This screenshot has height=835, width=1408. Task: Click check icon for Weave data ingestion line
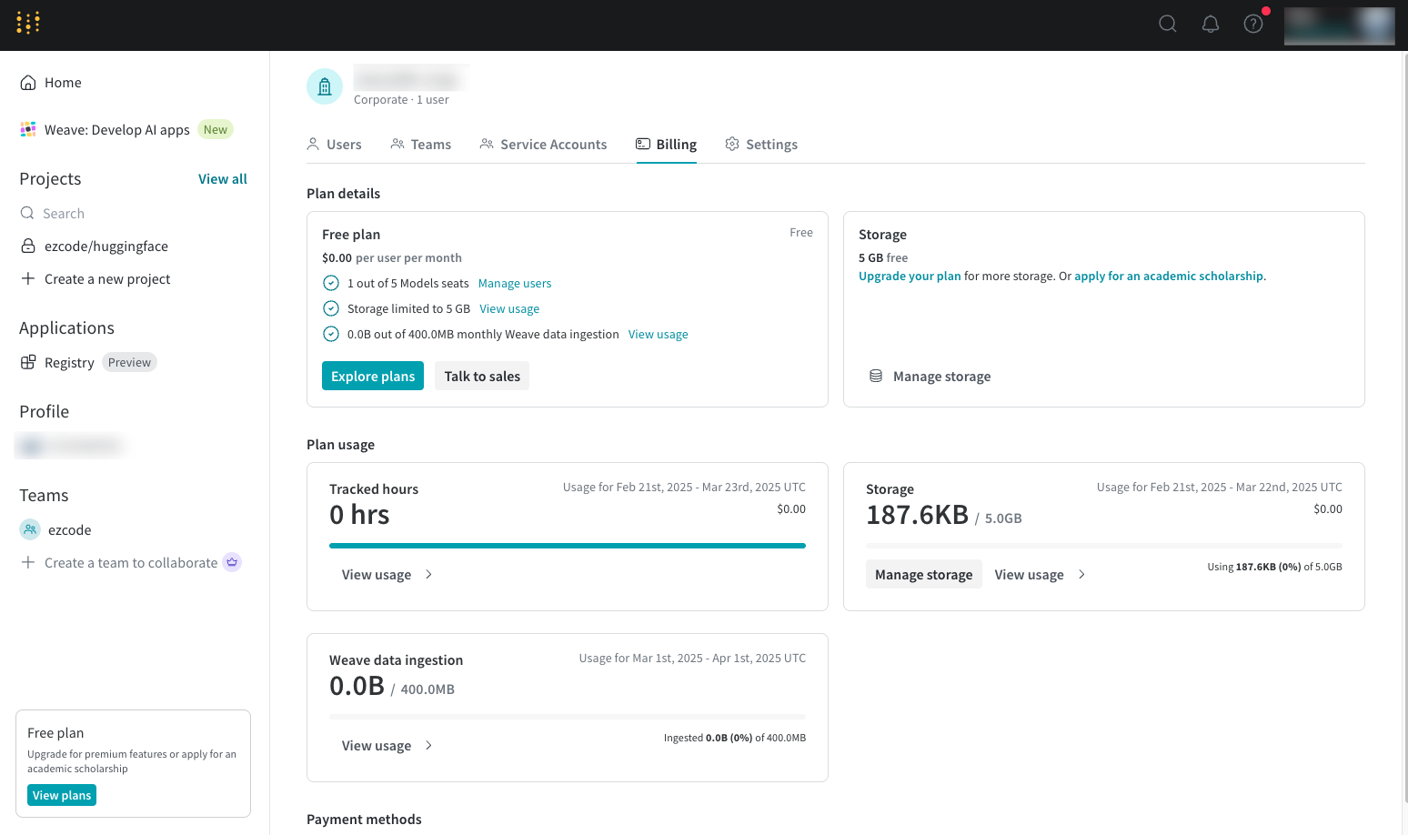tap(331, 334)
